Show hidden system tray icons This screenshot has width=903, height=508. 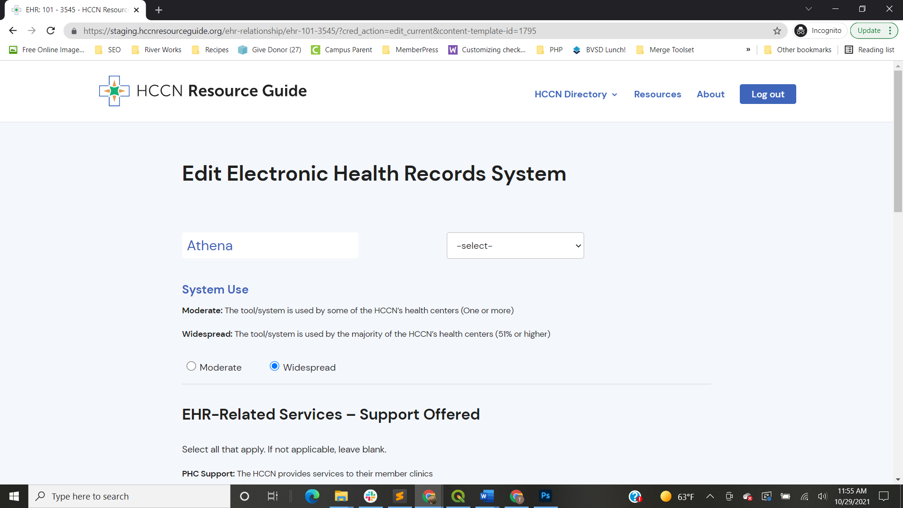pos(710,496)
